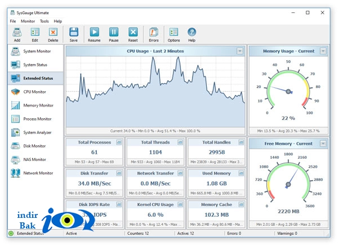The width and height of the screenshot is (338, 246).
Task: Open the Memory Usage panel dropdown
Action: click(x=323, y=51)
